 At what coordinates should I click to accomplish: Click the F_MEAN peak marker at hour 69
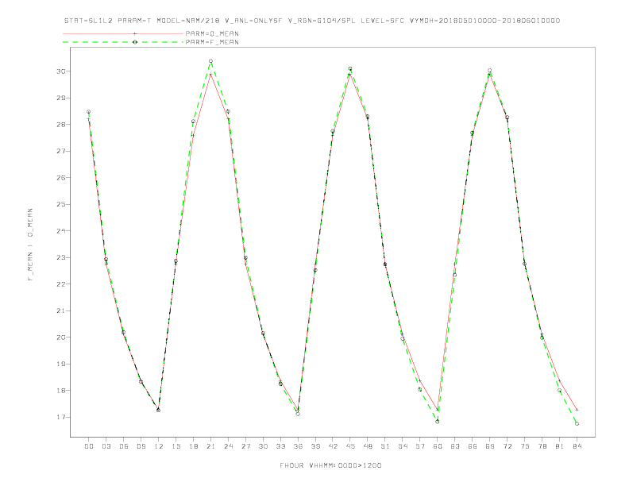489,71
